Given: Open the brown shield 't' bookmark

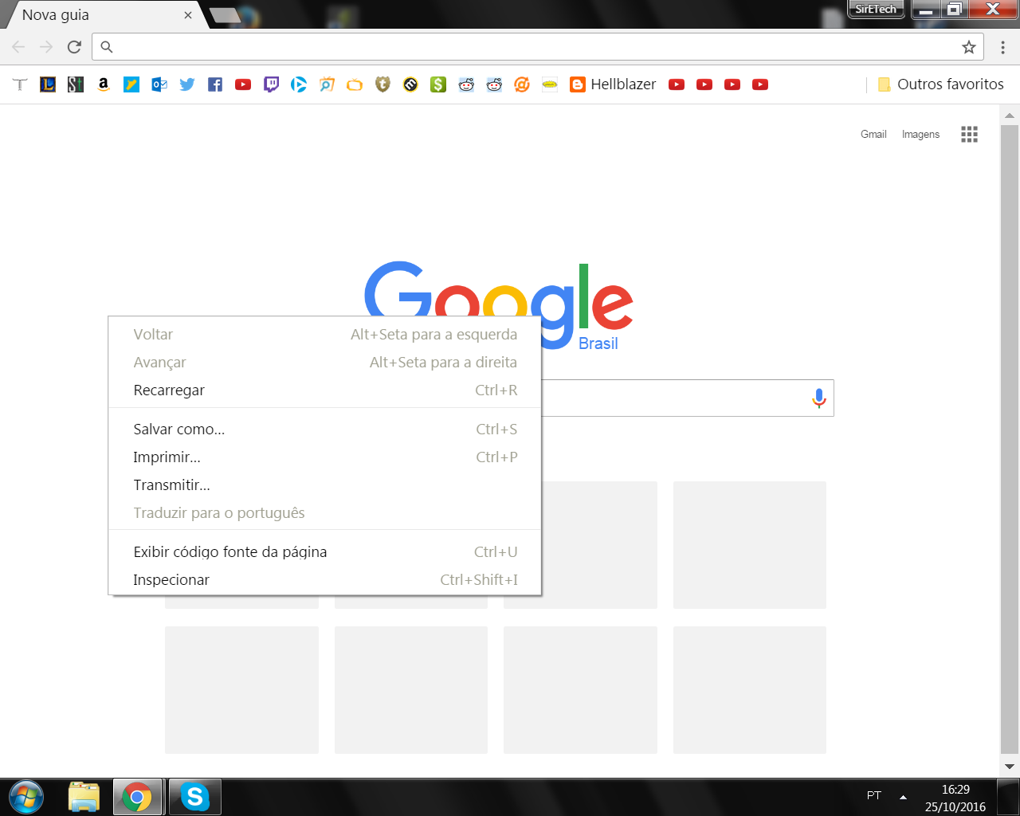Looking at the screenshot, I should (x=382, y=84).
